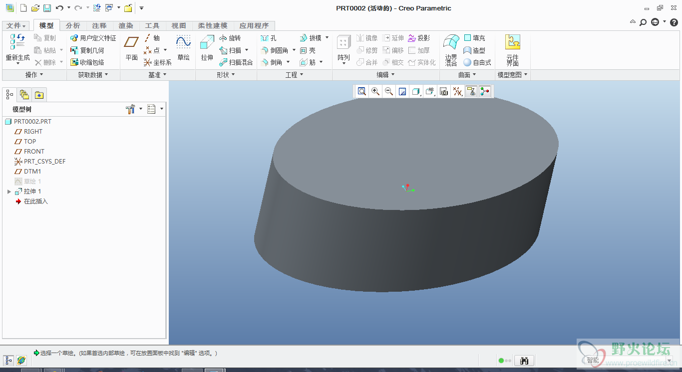
Task: Expand the Datum (基准) group
Action: click(157, 75)
